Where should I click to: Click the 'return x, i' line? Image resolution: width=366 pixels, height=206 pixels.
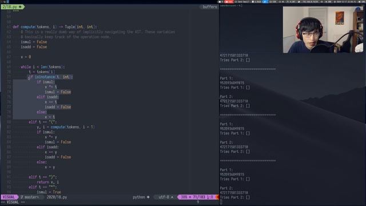(x=48, y=182)
